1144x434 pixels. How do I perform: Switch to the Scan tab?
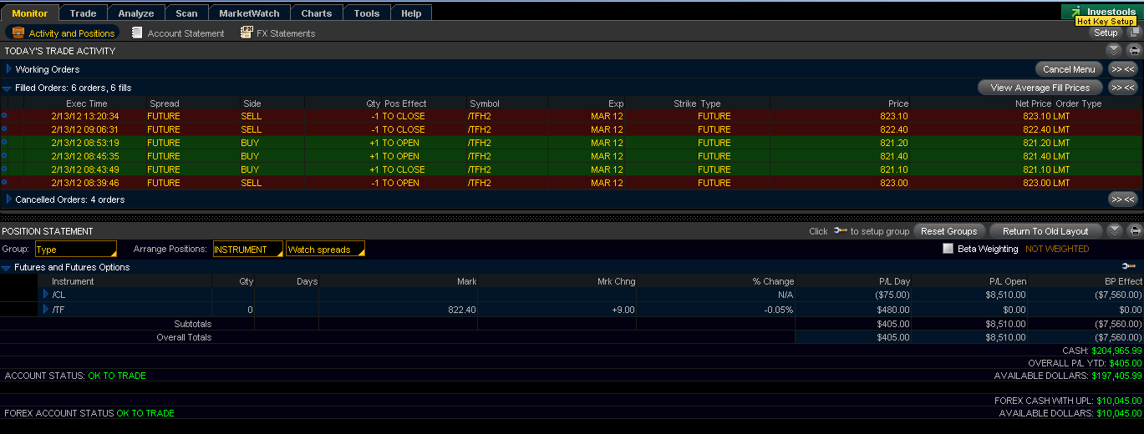(187, 13)
